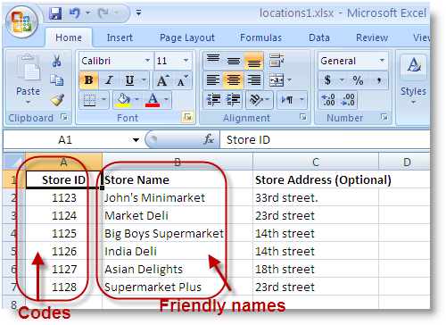Expand the Merge and Center arrow
The width and height of the screenshot is (446, 325).
[x=290, y=80]
